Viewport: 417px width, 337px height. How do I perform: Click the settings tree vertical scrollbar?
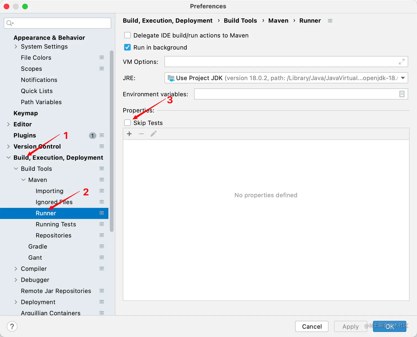tap(112, 141)
